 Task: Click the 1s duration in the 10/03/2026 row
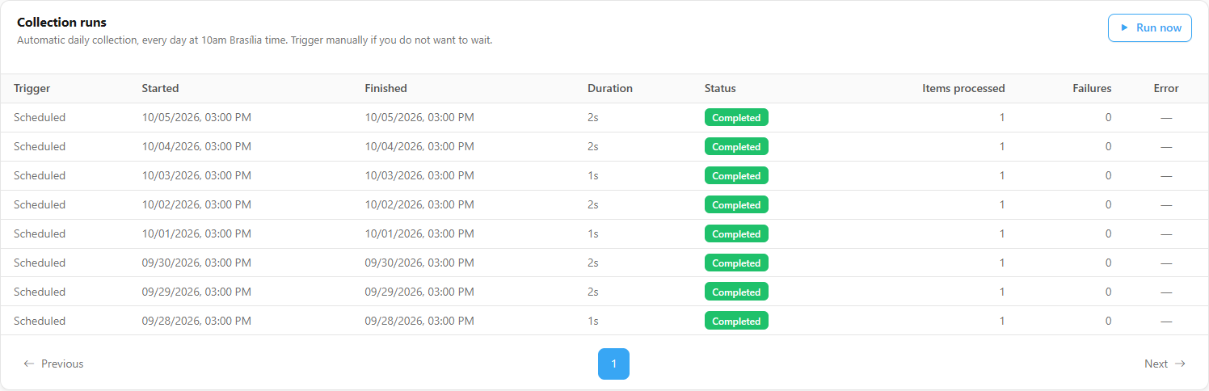click(593, 175)
